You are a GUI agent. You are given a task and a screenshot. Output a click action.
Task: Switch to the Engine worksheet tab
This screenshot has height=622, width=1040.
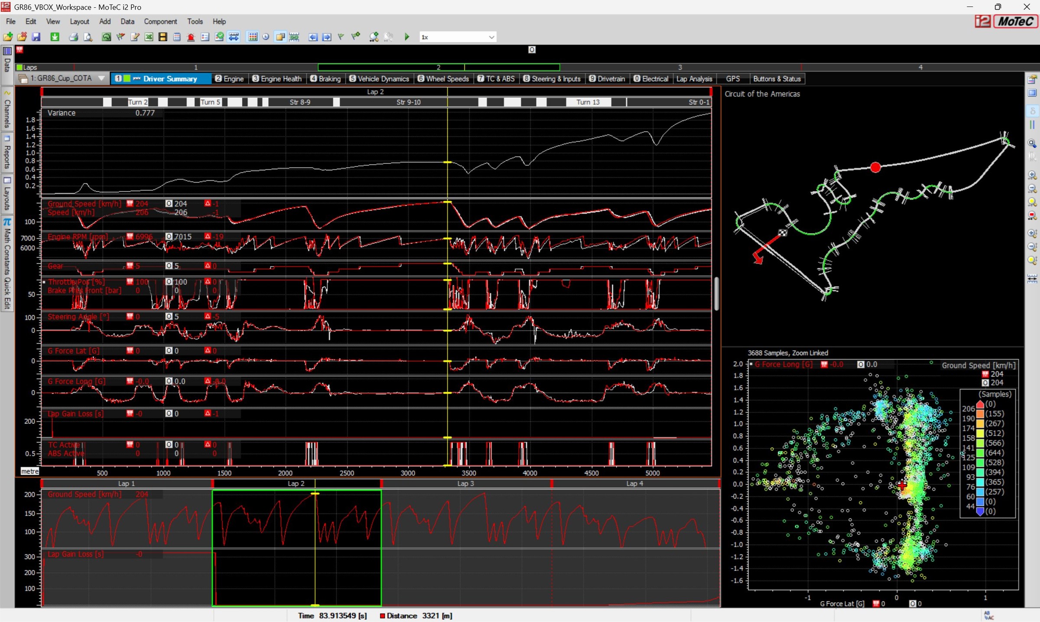pos(230,79)
